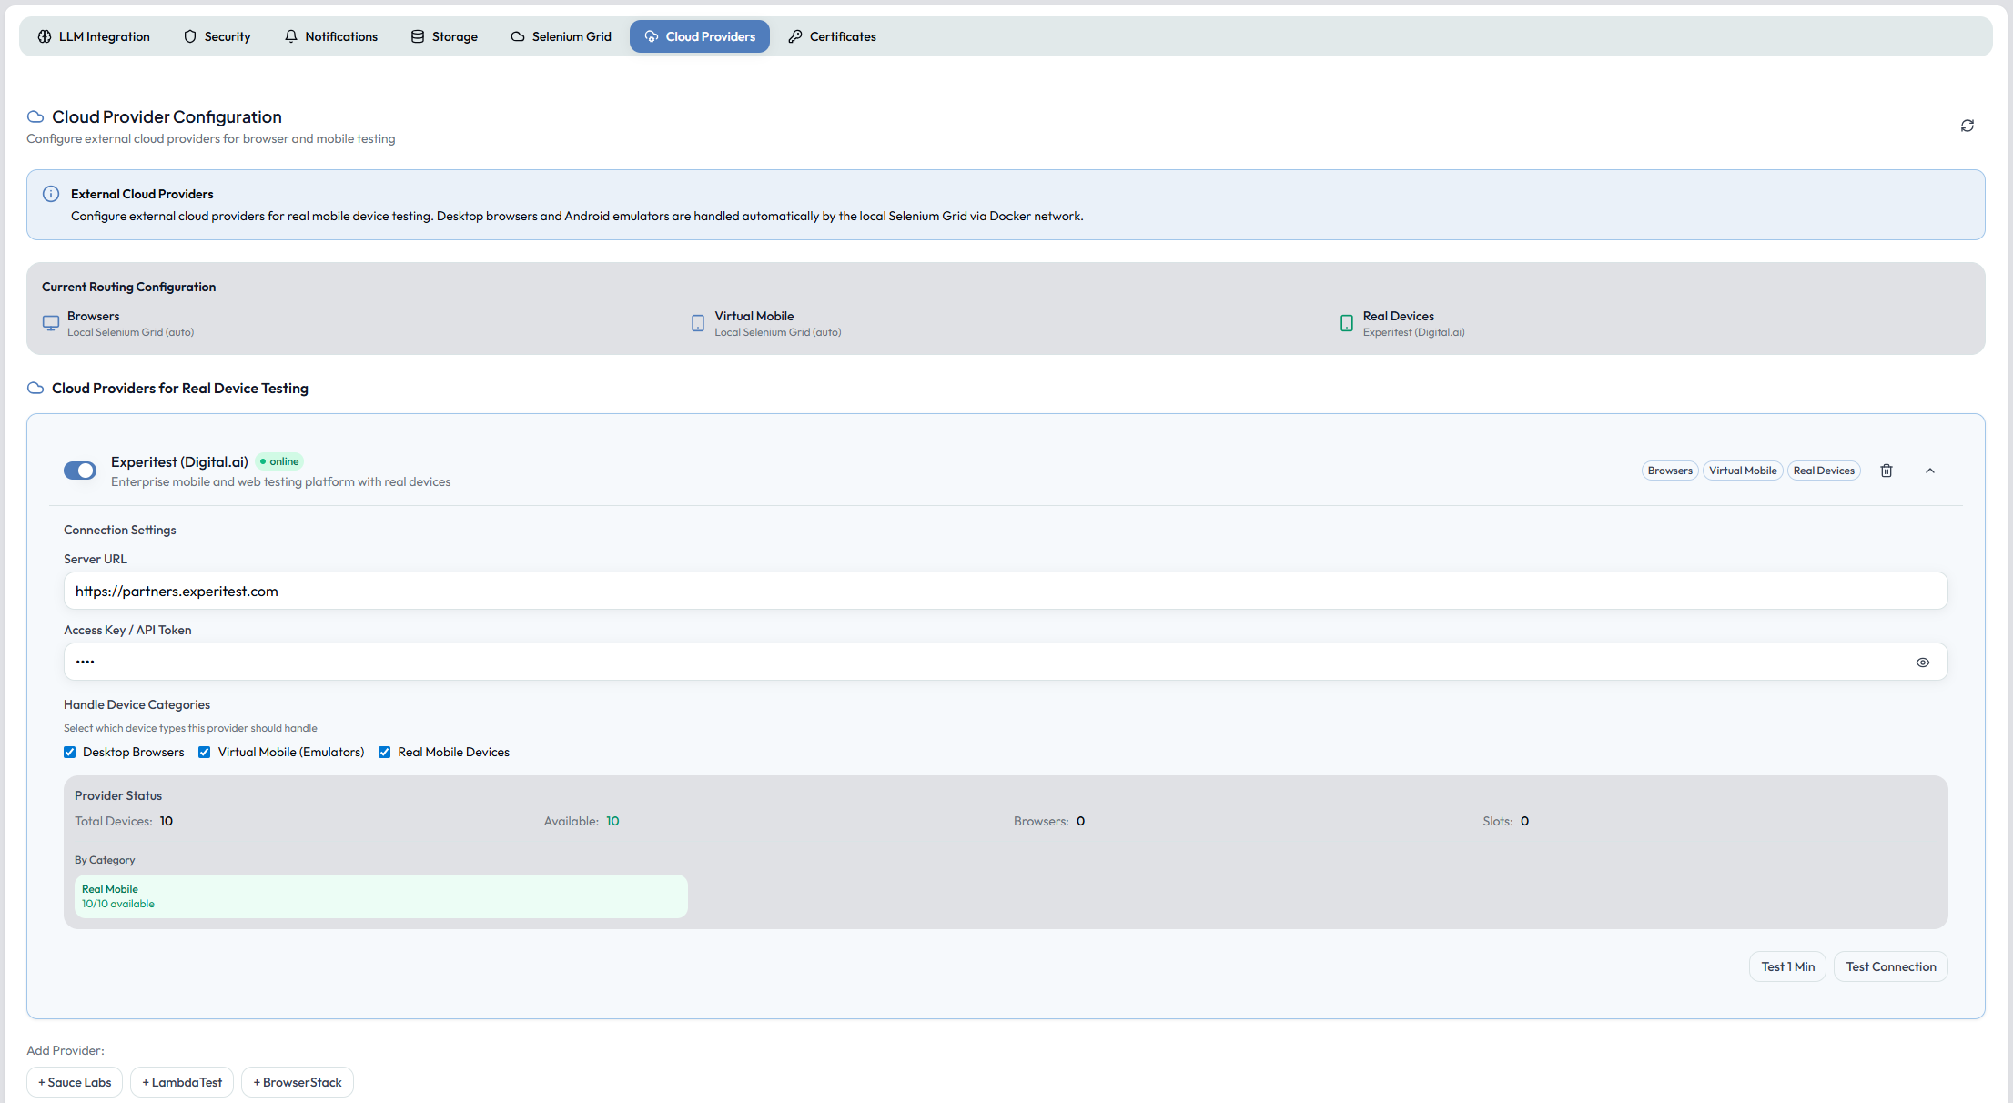Image resolution: width=2013 pixels, height=1103 pixels.
Task: Click the Browsers capability badge
Action: click(1670, 471)
